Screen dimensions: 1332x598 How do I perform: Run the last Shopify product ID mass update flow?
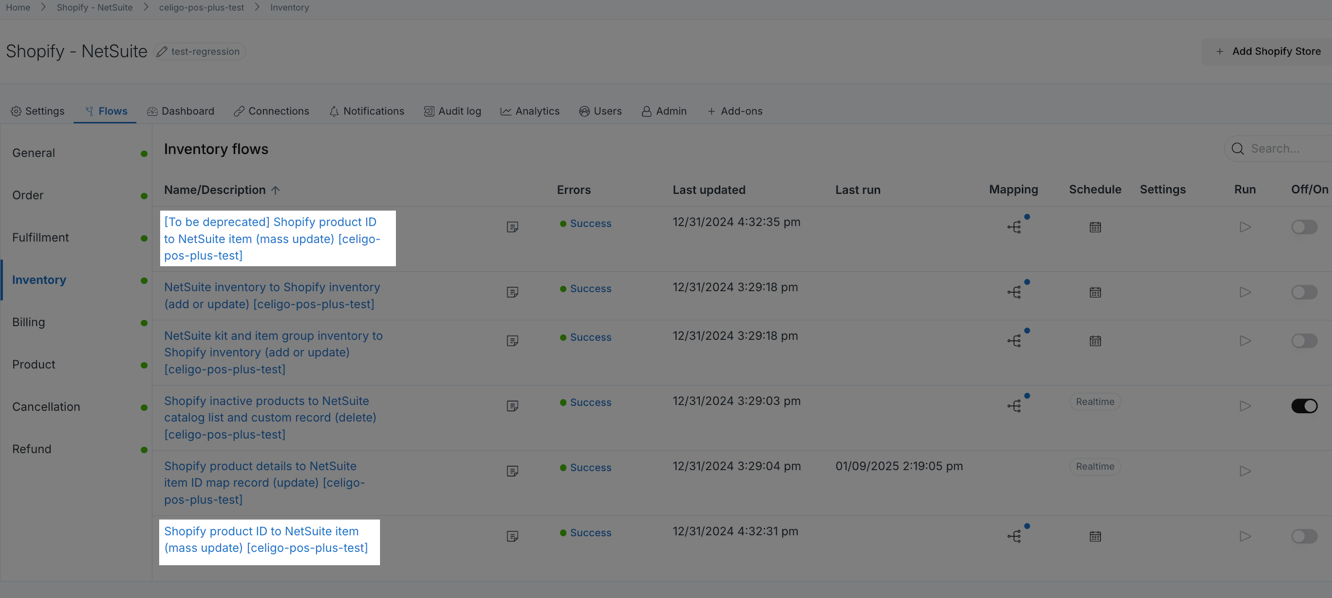coord(1245,536)
